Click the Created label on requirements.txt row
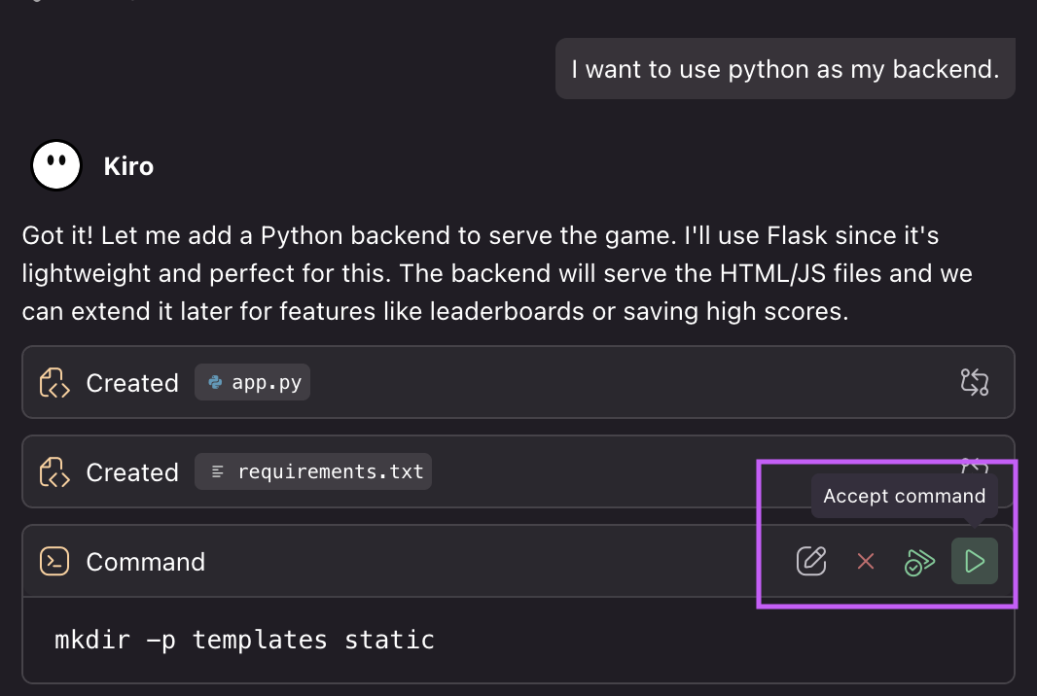 (x=132, y=472)
